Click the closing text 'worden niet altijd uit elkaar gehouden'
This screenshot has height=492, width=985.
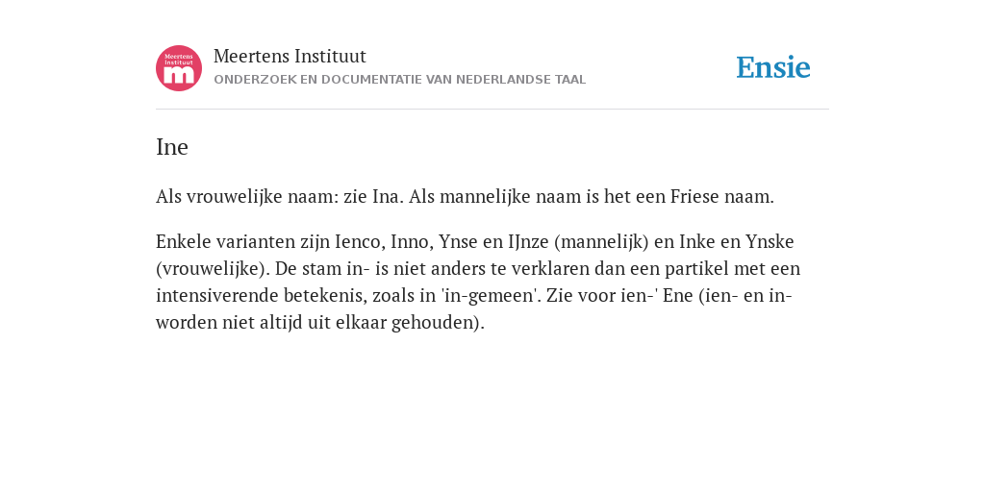317,323
